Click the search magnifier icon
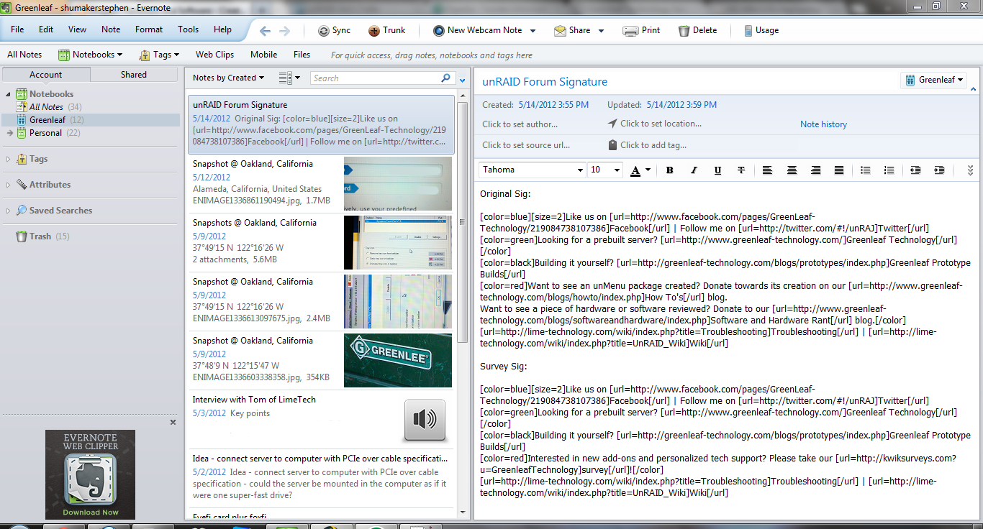The image size is (983, 529). 446,78
